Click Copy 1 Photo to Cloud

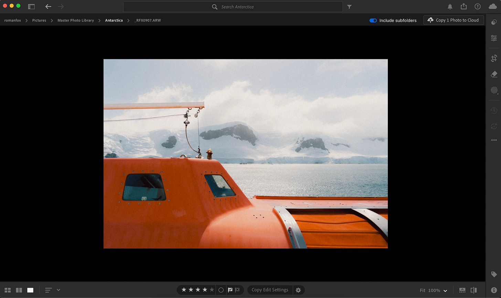(453, 20)
